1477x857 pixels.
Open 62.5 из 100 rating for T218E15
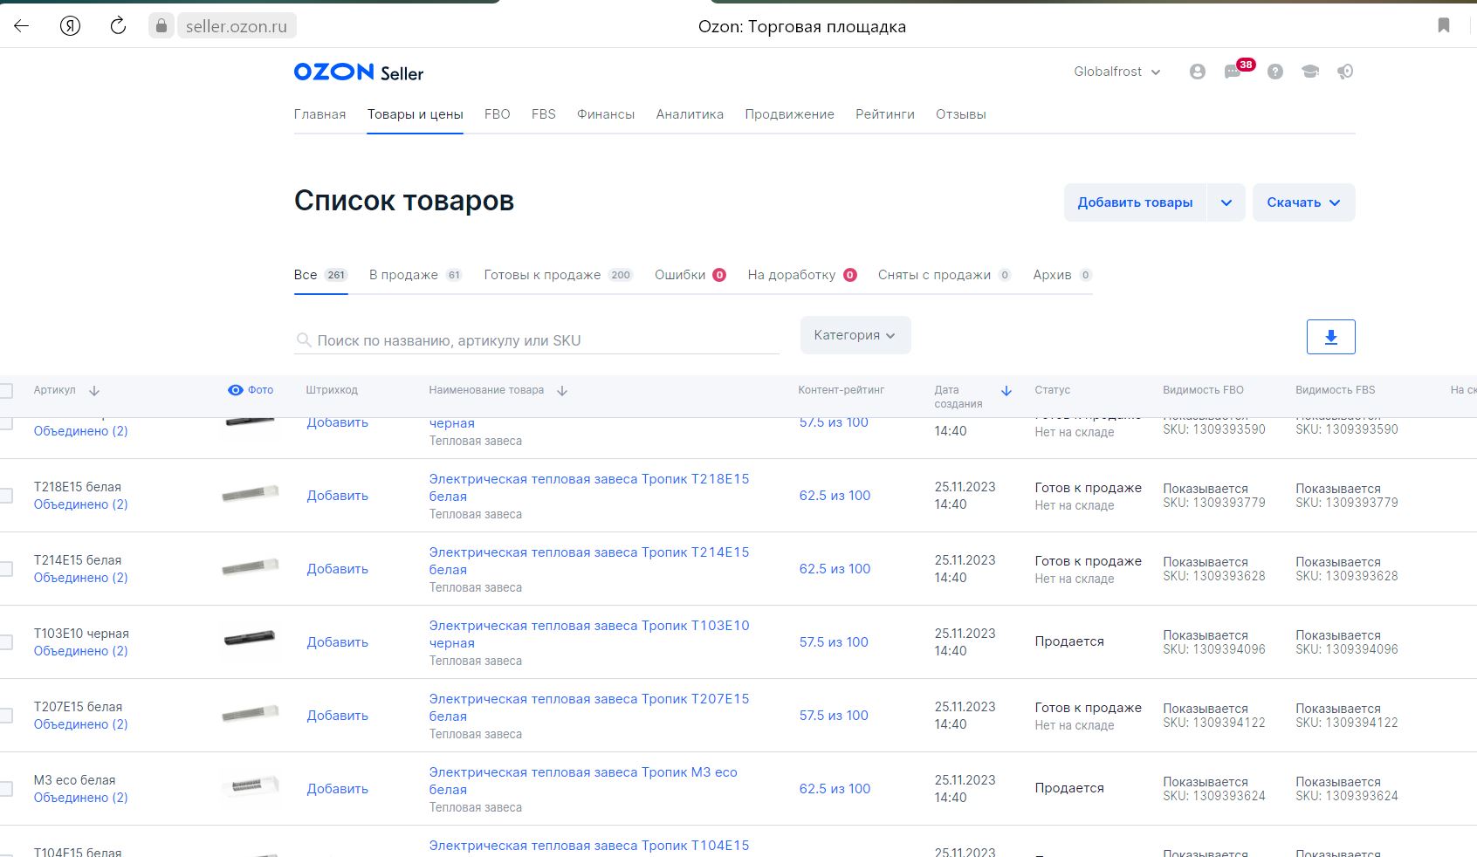click(x=835, y=496)
